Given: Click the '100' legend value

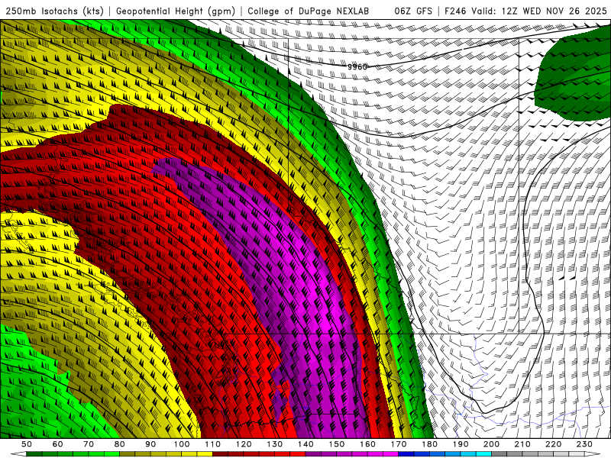Looking at the screenshot, I should (x=182, y=444).
